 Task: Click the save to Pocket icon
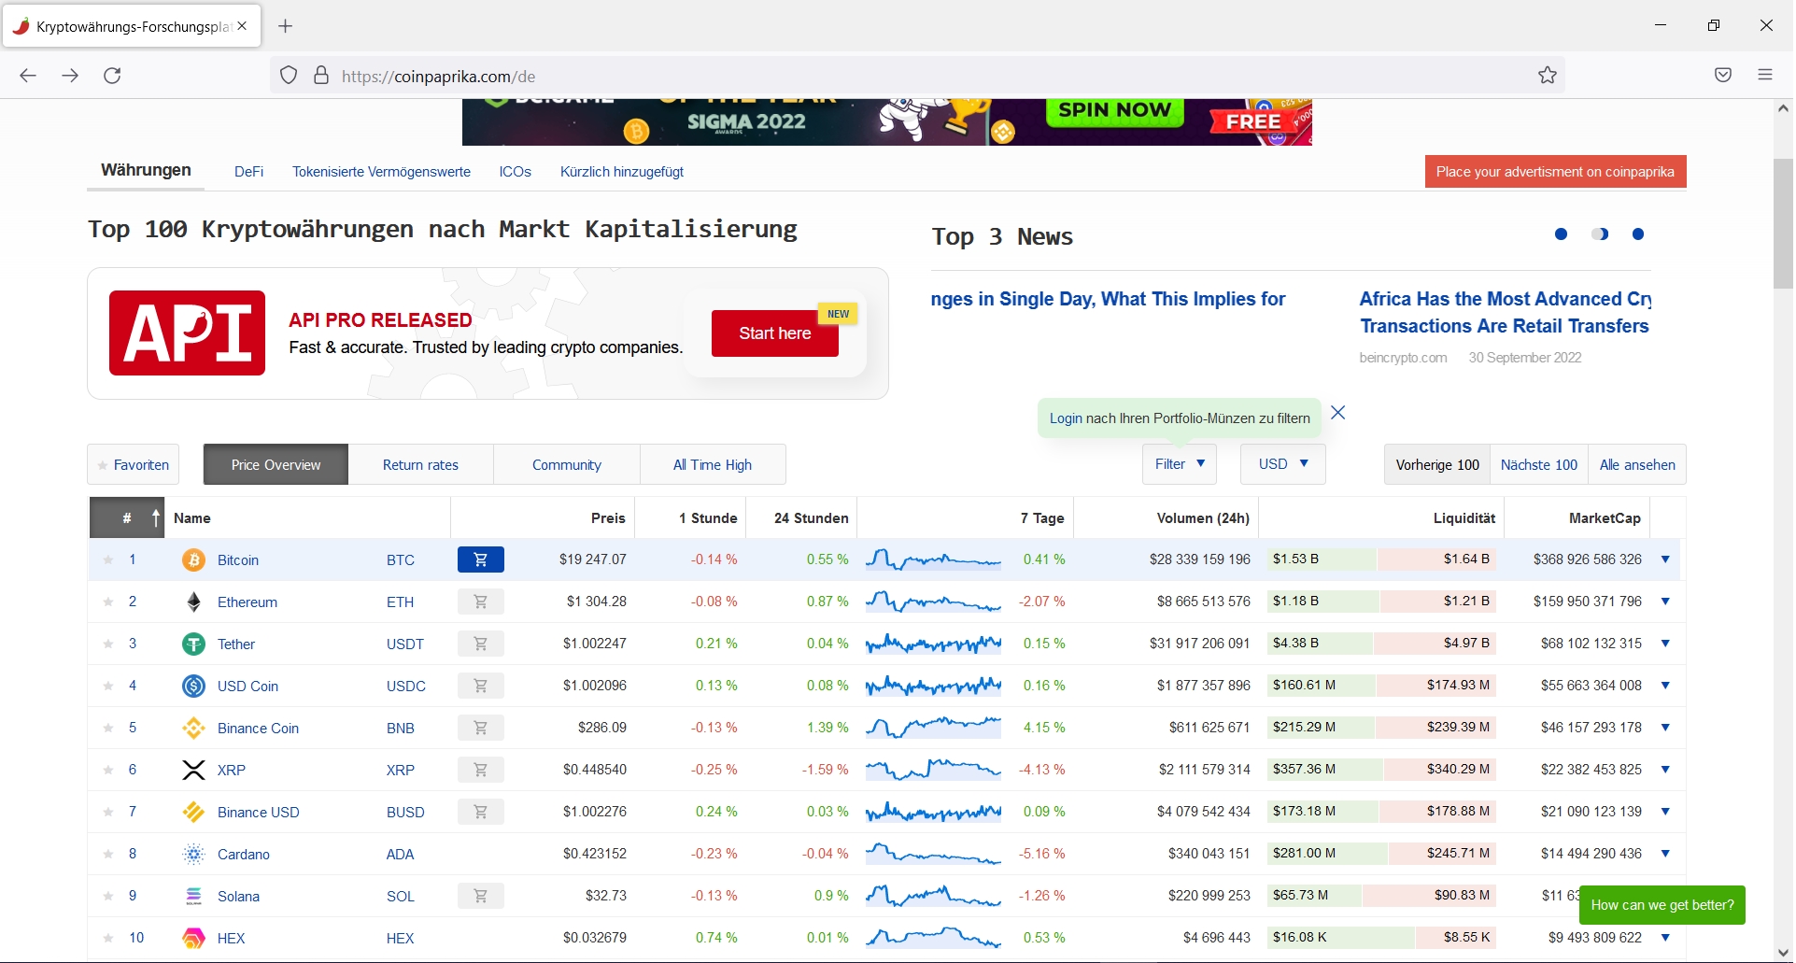click(1723, 75)
